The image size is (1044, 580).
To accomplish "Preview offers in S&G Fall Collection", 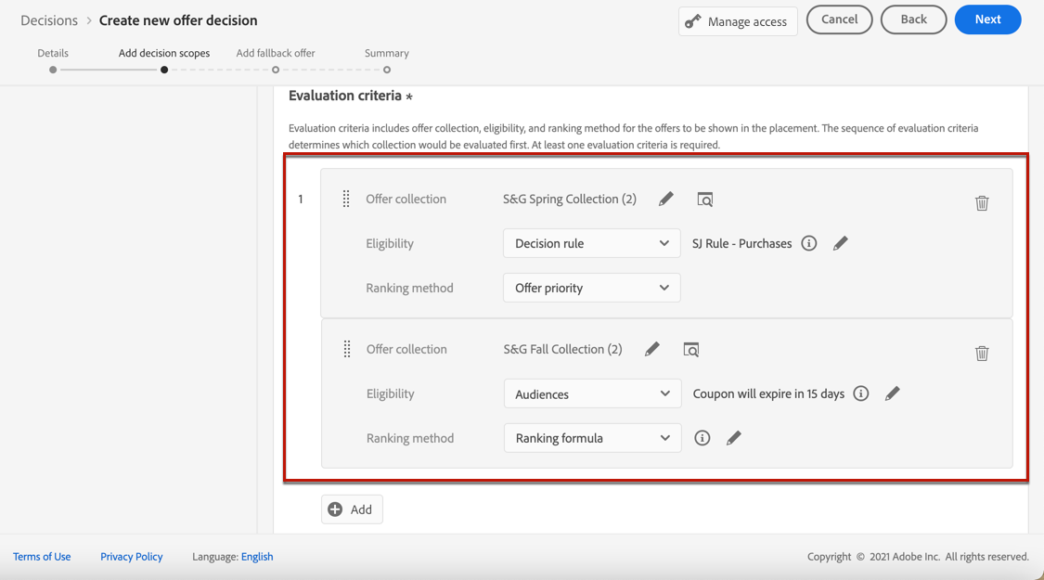I will pyautogui.click(x=691, y=350).
